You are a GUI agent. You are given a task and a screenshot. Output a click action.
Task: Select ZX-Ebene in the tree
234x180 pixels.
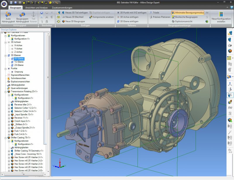19,65
